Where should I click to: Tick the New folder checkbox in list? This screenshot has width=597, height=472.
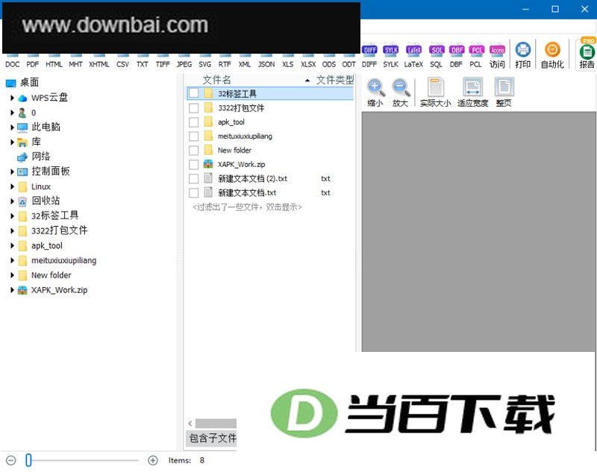point(194,150)
